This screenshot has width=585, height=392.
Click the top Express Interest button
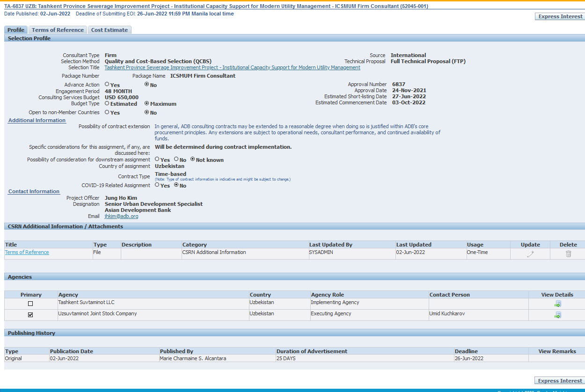(560, 16)
